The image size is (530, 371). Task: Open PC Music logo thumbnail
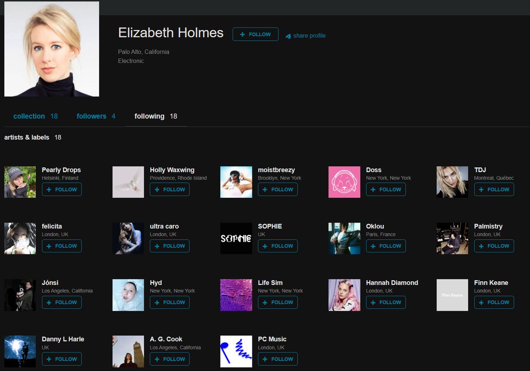click(236, 352)
